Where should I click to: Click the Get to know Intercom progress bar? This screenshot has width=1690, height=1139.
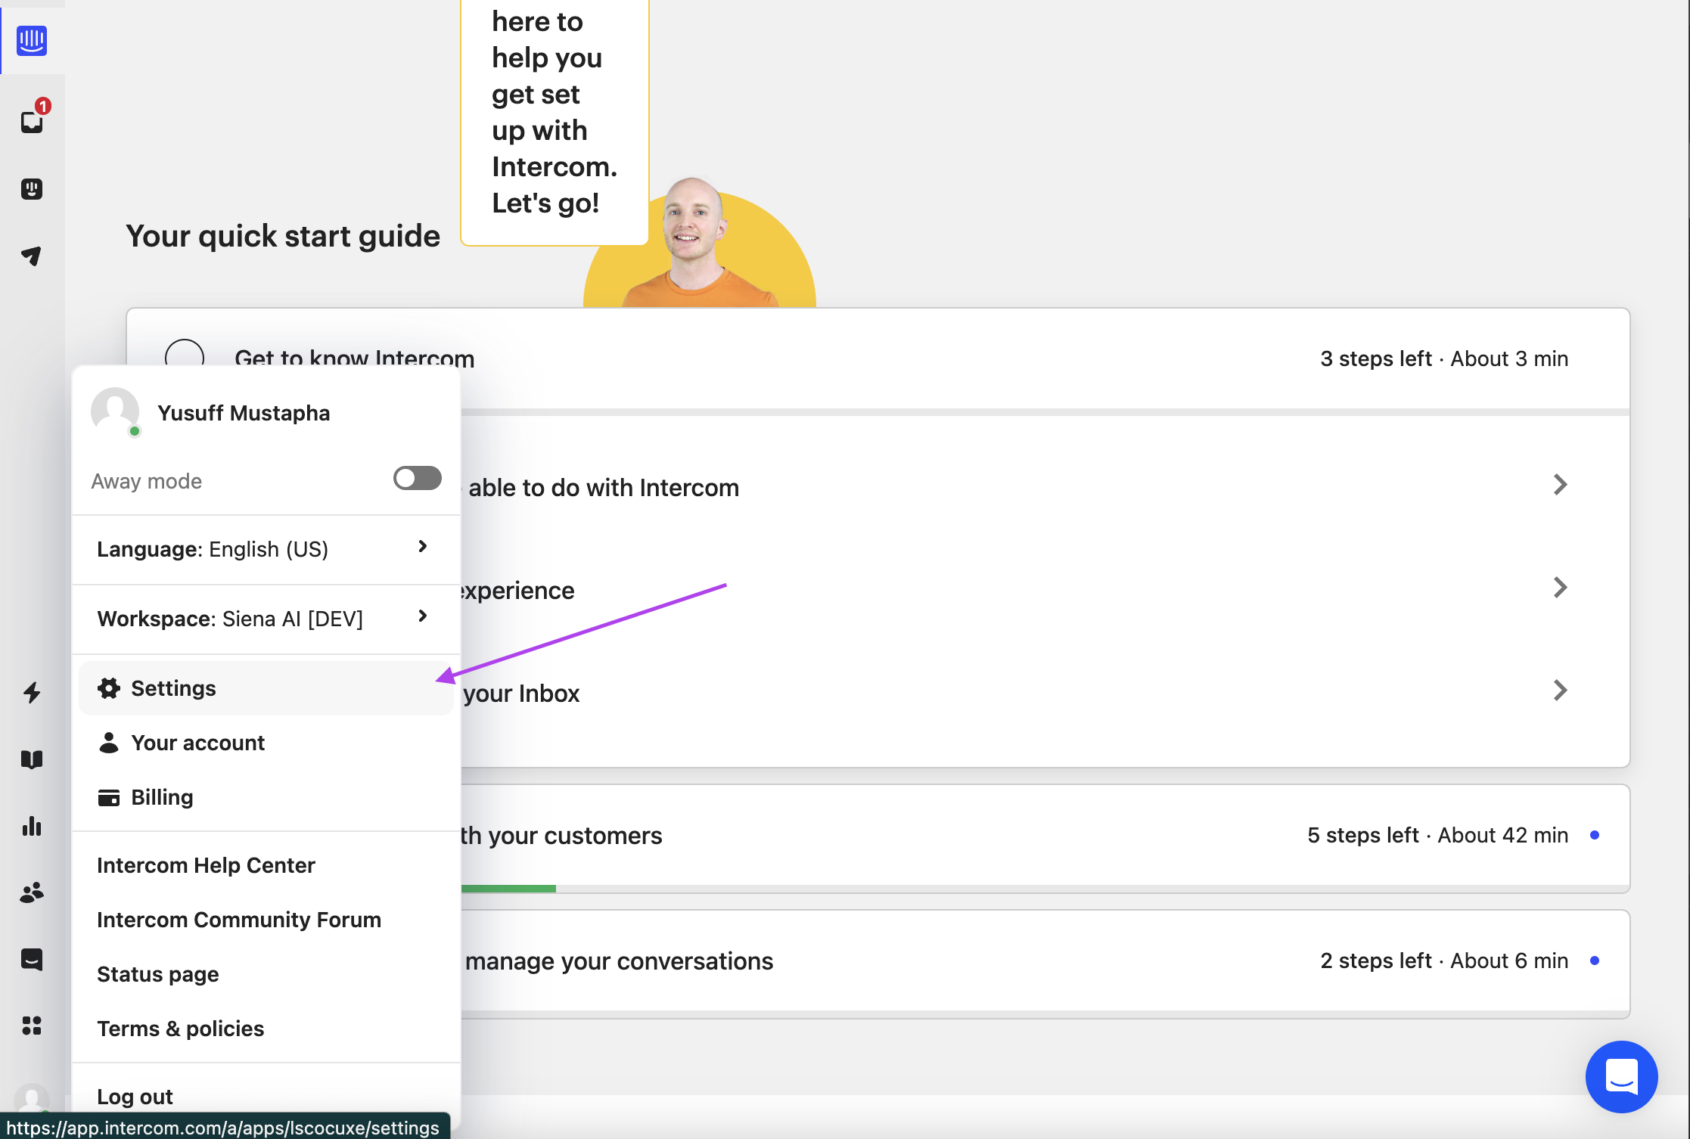tap(1045, 412)
